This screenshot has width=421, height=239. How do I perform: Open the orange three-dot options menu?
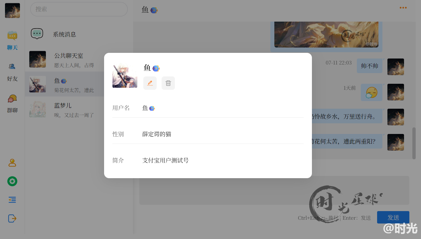click(x=403, y=7)
